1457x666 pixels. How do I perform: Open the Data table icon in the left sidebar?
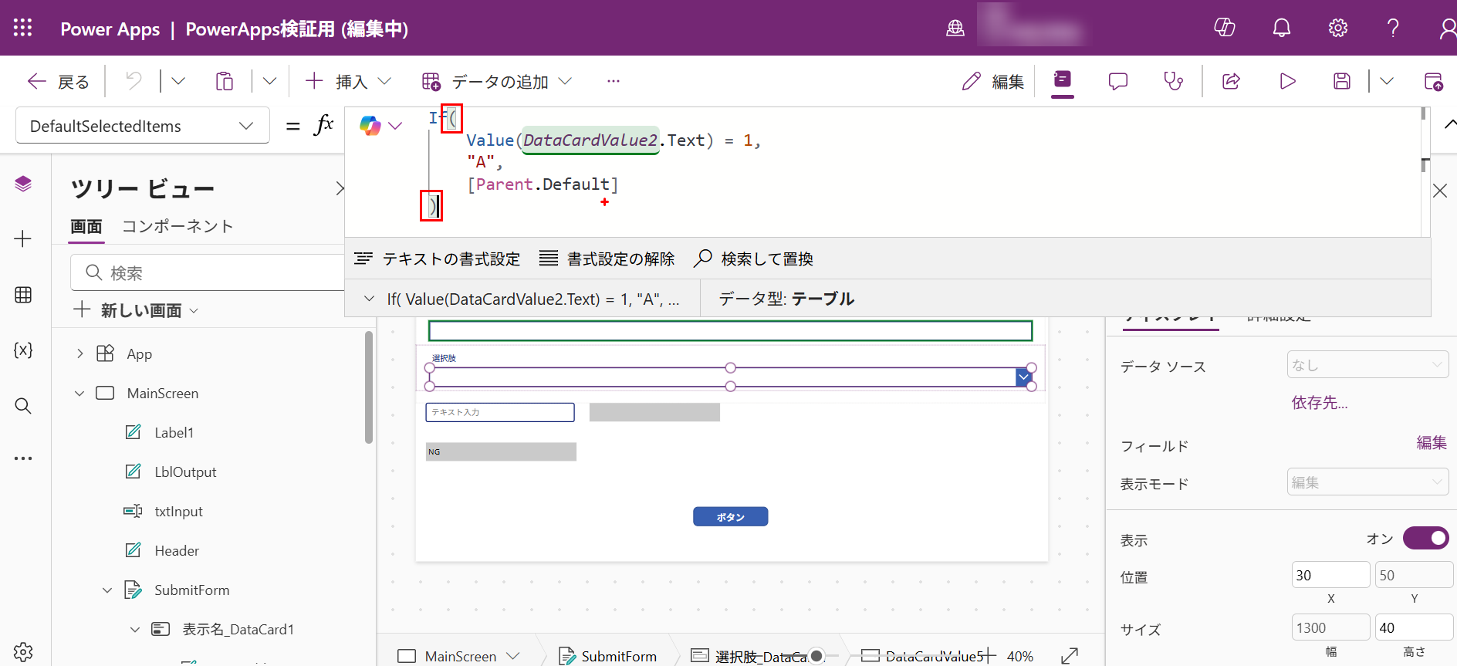23,295
